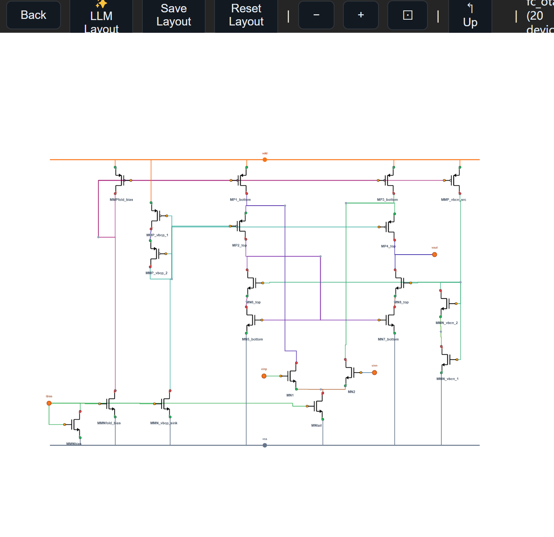
Task: Select the ibias input pin
Action: pos(49,403)
